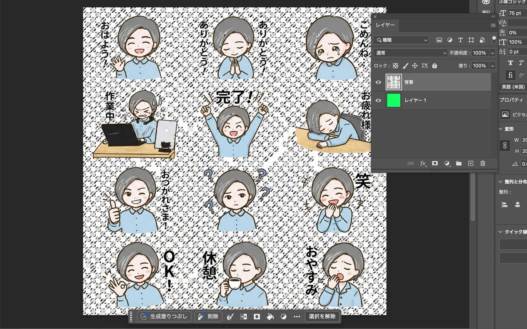Select the Brush icon in the contextual taskbar
The image size is (527, 329).
point(230,316)
